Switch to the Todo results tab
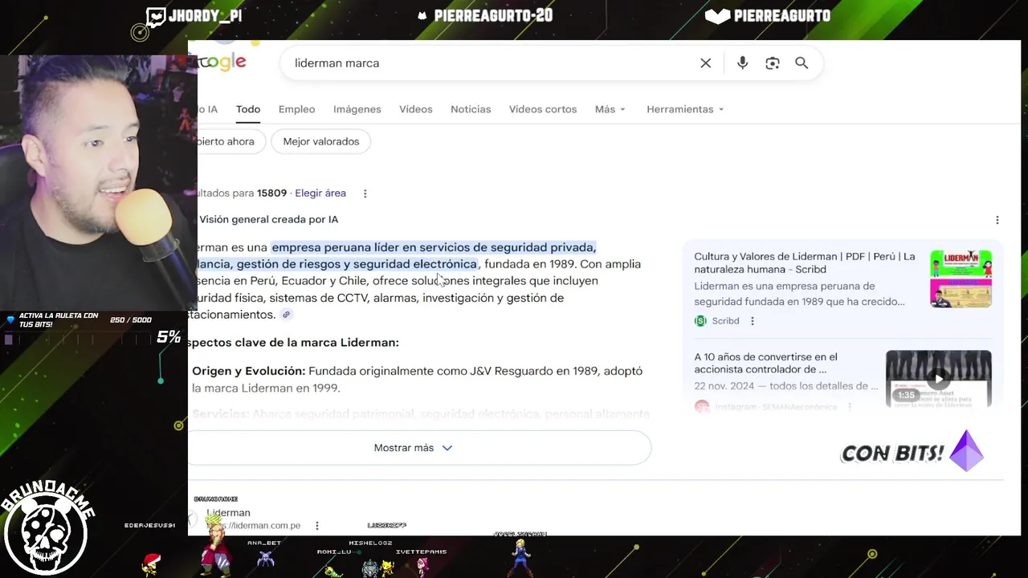The width and height of the screenshot is (1028, 578). (x=248, y=109)
